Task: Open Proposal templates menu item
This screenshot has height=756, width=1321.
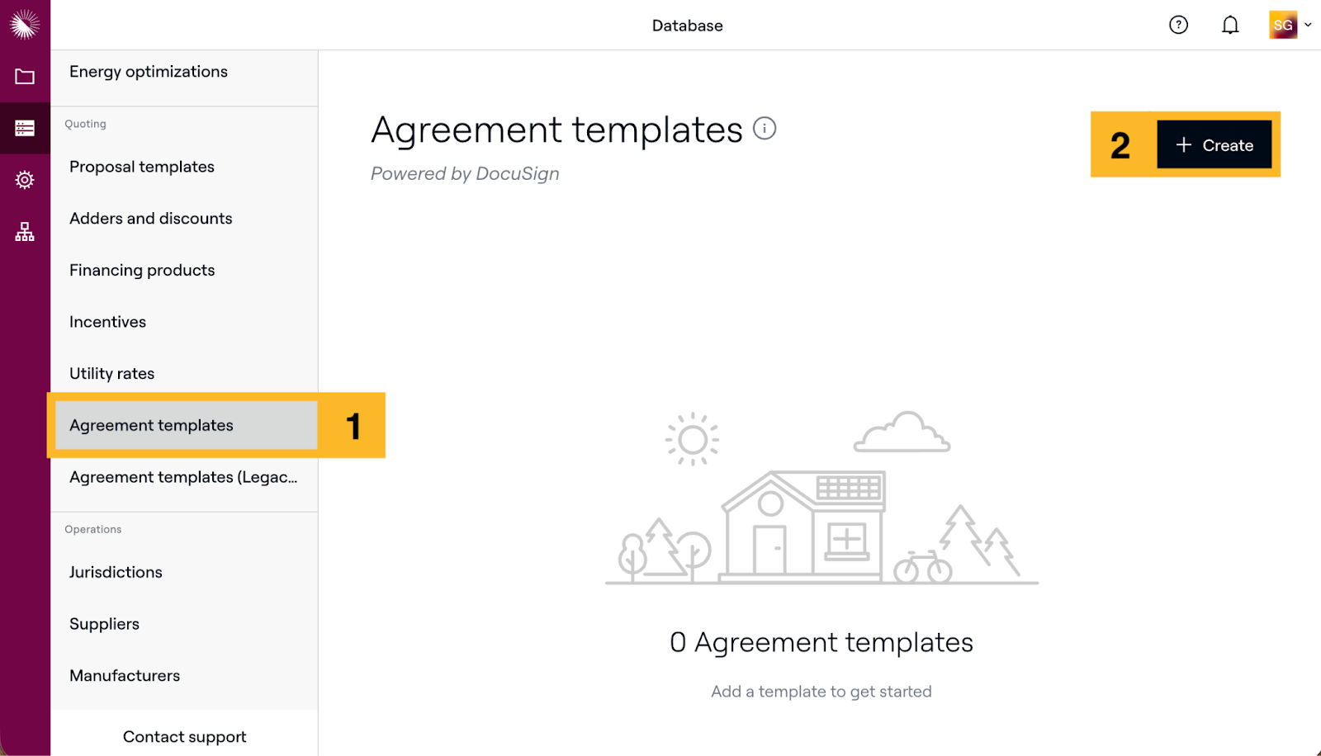Action: click(142, 167)
